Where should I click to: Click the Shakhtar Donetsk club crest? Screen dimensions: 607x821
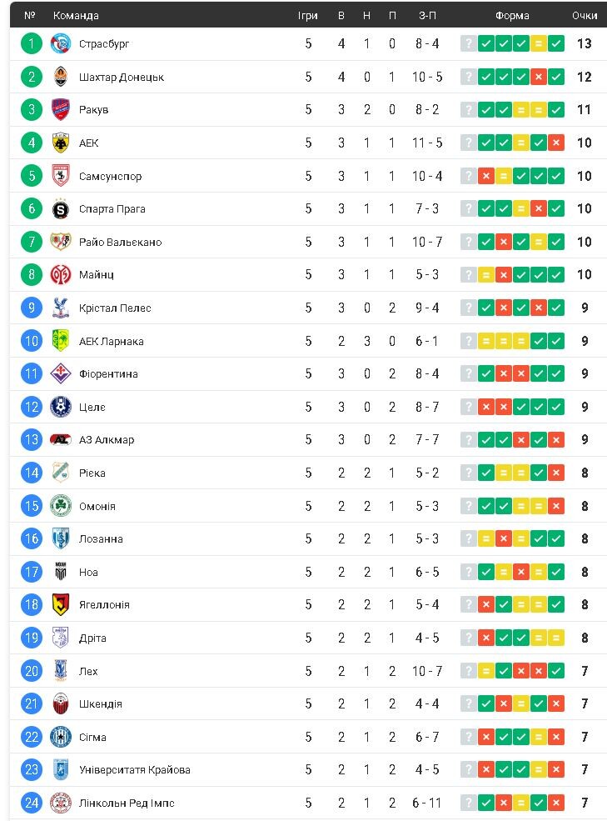click(x=61, y=77)
